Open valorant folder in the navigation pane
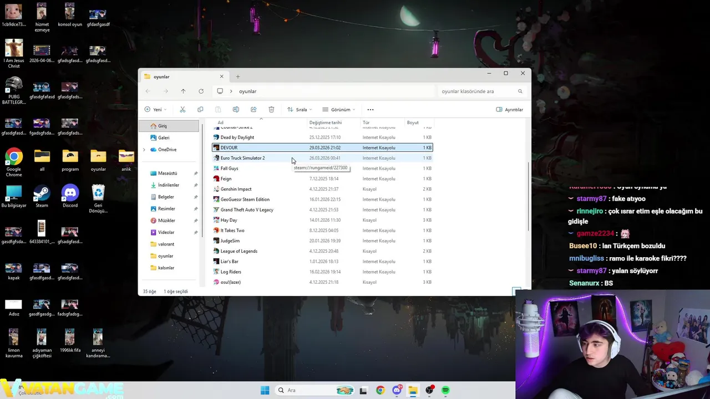Viewport: 710px width, 399px height. [x=169, y=244]
